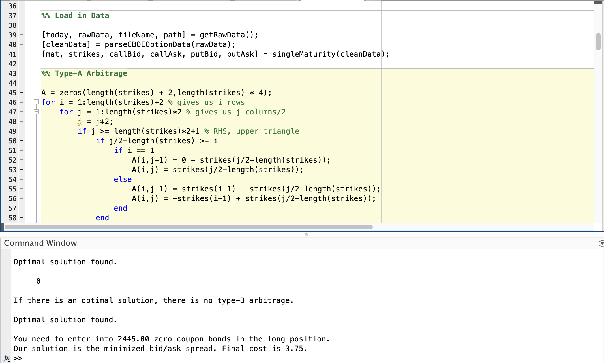
Task: Click the first 'Optimal solution found.' output
Action: [65, 262]
